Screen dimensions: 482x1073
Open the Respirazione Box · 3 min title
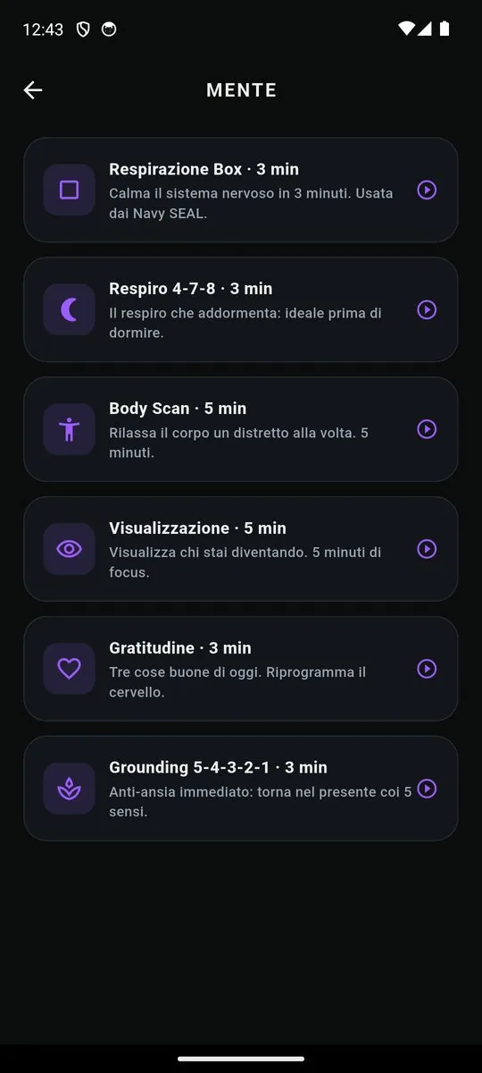[204, 169]
